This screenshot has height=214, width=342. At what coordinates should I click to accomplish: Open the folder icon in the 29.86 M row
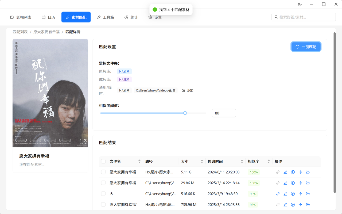click(x=308, y=183)
